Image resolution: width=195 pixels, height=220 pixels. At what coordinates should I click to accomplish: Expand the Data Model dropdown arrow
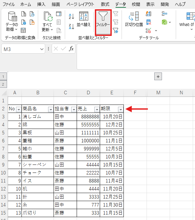[170, 22]
